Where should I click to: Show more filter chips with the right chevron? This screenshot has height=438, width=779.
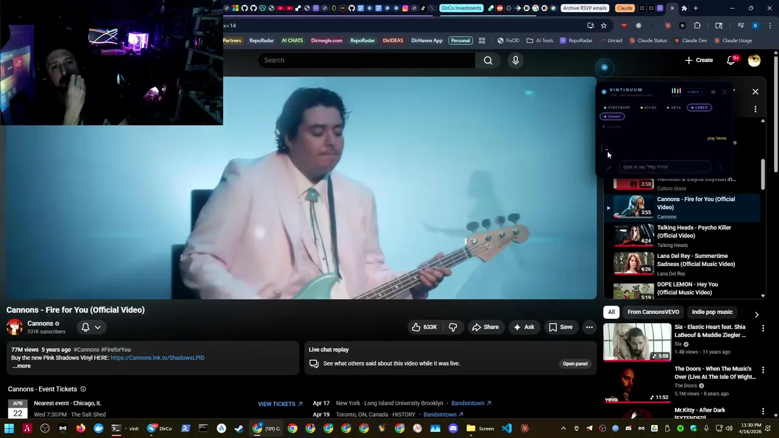tap(756, 315)
